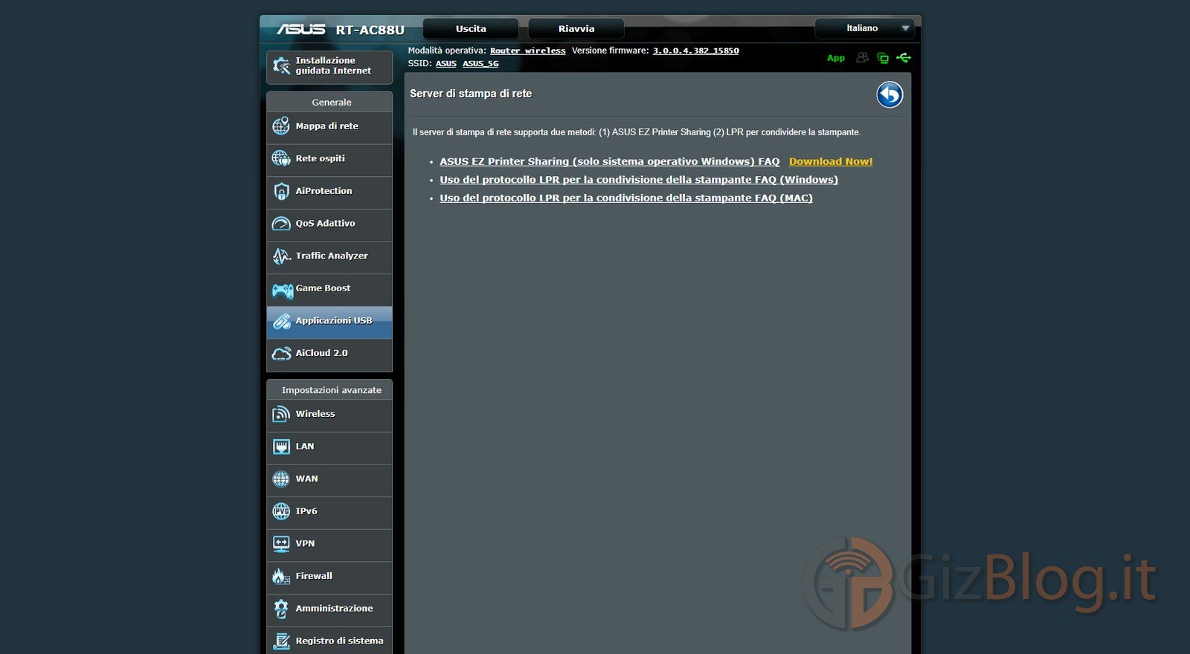Open the Italiano language dropdown

point(864,28)
